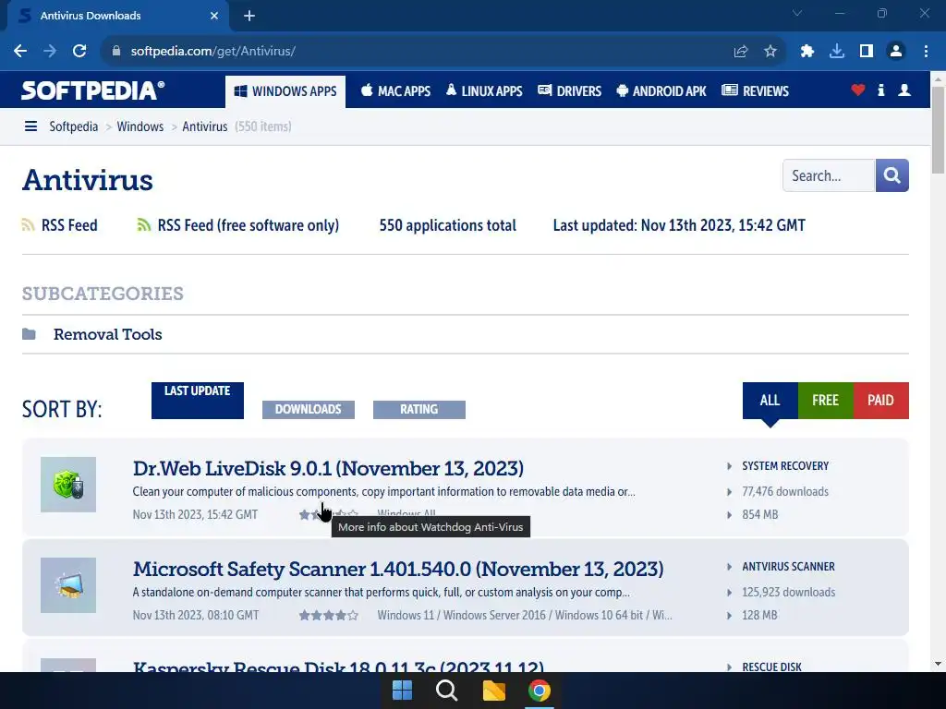Click "77,476 downloads" text

click(785, 491)
